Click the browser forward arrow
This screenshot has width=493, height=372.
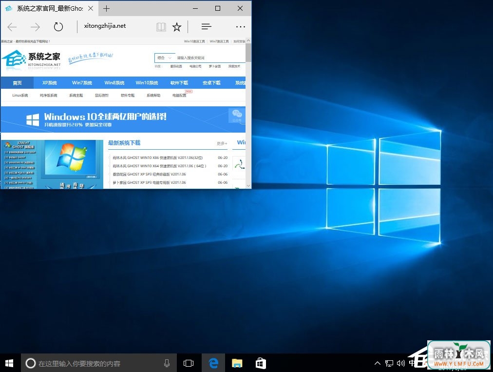tap(35, 27)
